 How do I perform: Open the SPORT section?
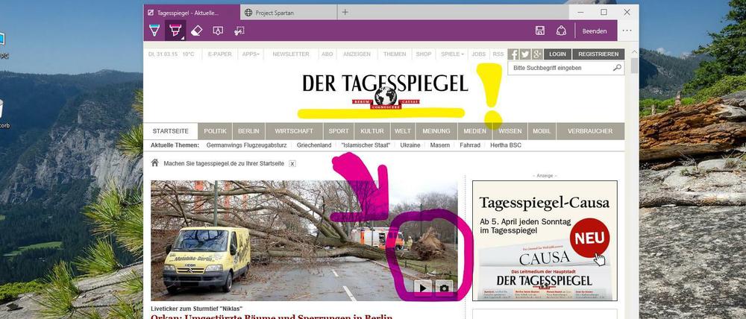(x=339, y=131)
